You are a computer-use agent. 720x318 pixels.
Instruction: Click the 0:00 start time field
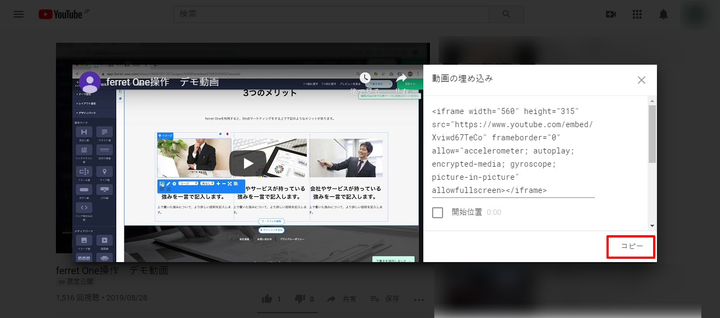(494, 212)
